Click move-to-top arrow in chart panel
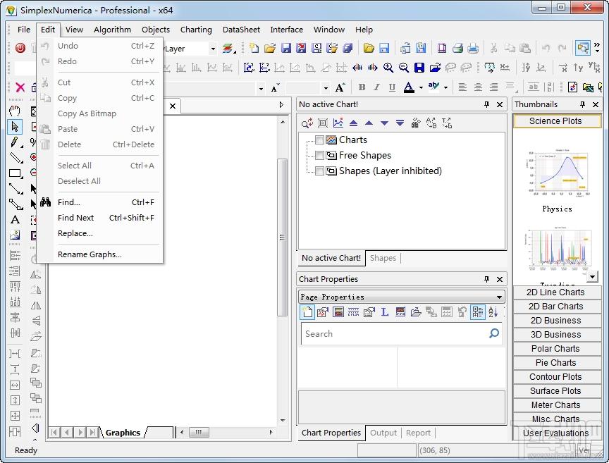The height and width of the screenshot is (463, 609). click(x=353, y=123)
